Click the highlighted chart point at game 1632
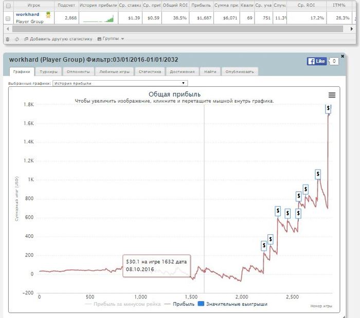 coord(204,271)
